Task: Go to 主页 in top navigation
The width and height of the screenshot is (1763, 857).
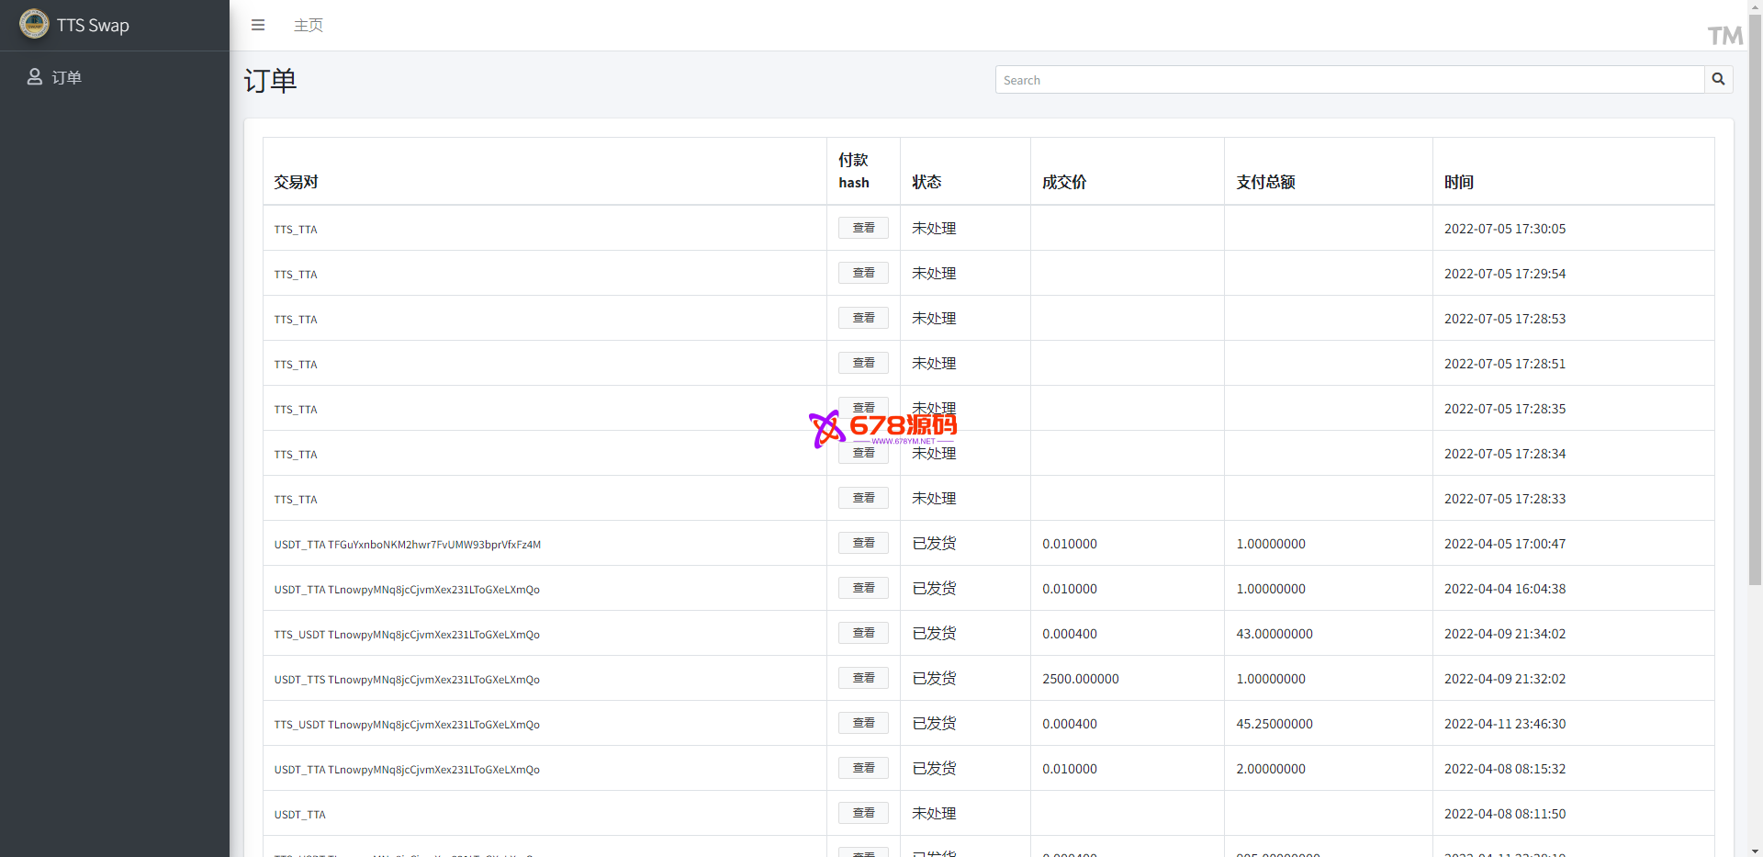Action: [308, 25]
